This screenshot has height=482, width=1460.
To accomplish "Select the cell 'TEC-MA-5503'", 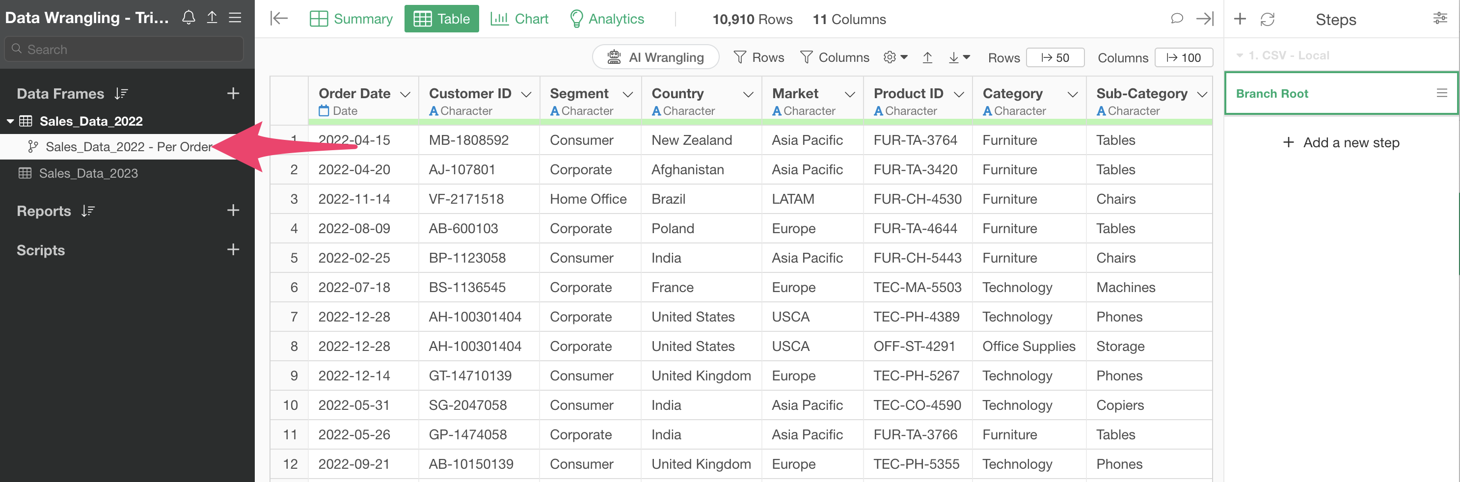I will point(918,287).
